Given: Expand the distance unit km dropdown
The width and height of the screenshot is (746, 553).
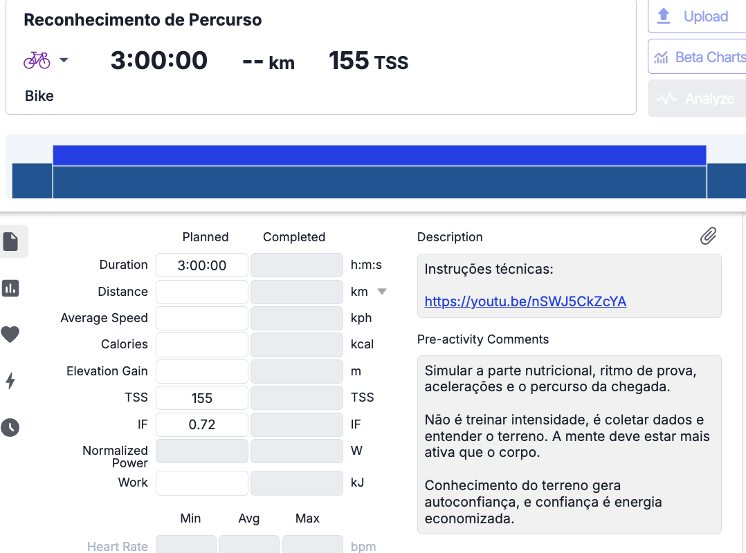Looking at the screenshot, I should 381,292.
